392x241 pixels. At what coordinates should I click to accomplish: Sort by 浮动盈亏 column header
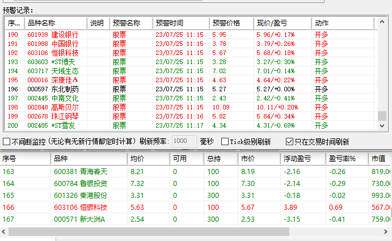pos(303,159)
